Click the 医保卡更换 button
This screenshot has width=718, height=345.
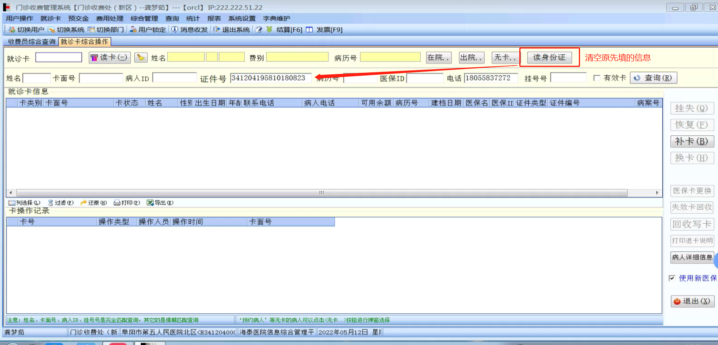click(x=692, y=191)
